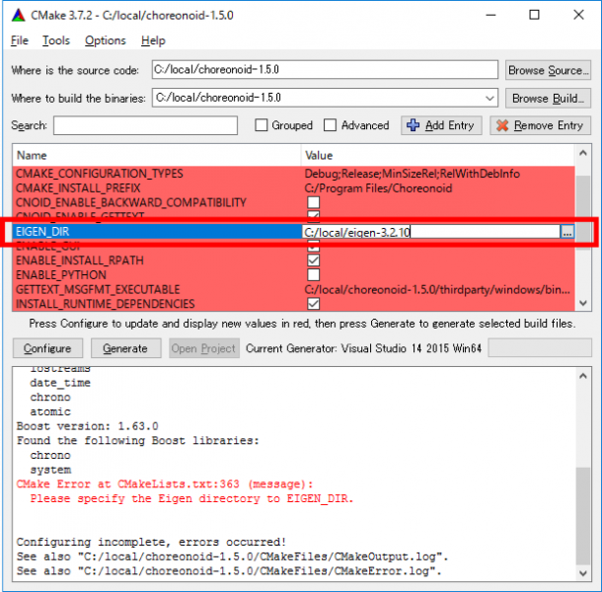Viewport: 602px width, 592px height.
Task: Enable the Grouped checkbox
Action: point(262,125)
